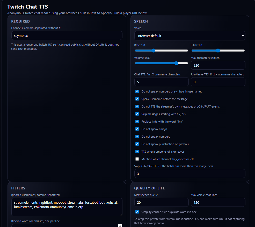Uncheck the Do not speak numbers checkbox

[137, 136]
